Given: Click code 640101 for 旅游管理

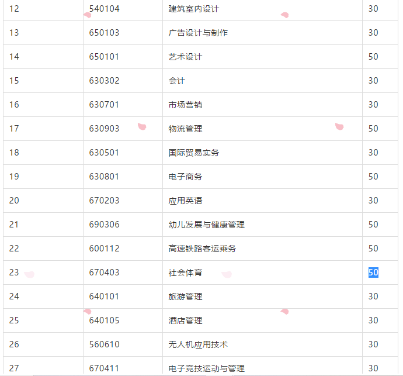Looking at the screenshot, I should [104, 296].
